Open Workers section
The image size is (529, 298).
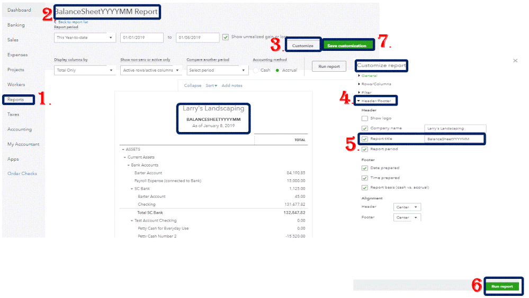16,84
